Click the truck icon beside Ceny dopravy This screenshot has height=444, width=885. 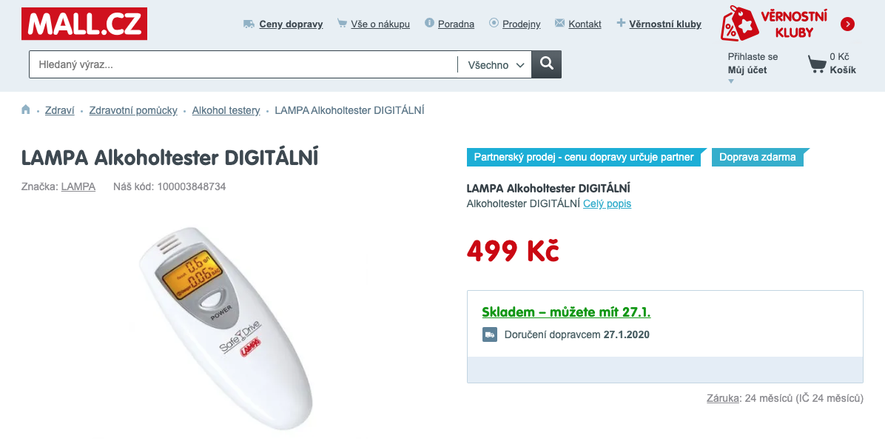249,24
